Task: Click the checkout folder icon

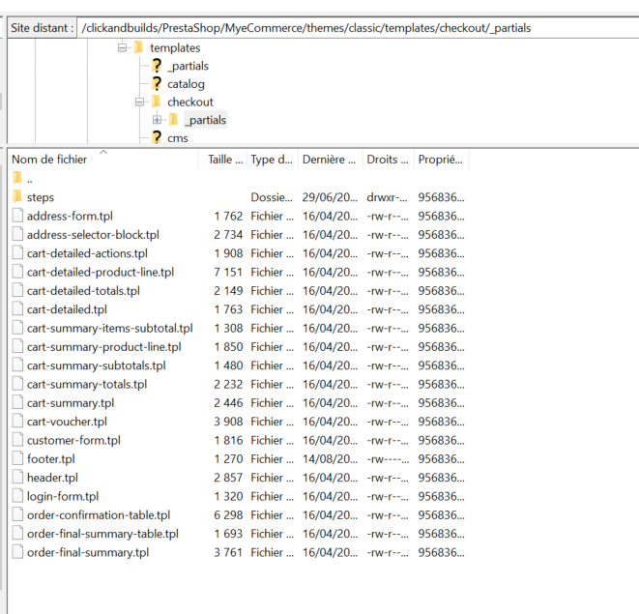Action: click(x=156, y=102)
